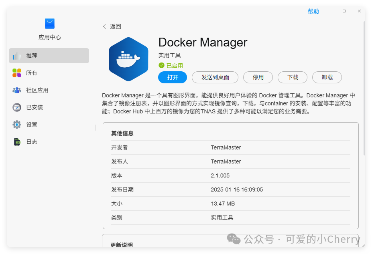Click the 已启用 status text
372x254 pixels.
[175, 66]
